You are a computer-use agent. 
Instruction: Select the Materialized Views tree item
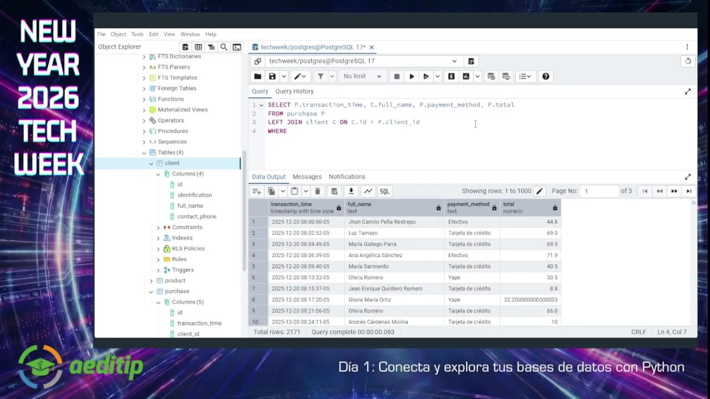182,110
